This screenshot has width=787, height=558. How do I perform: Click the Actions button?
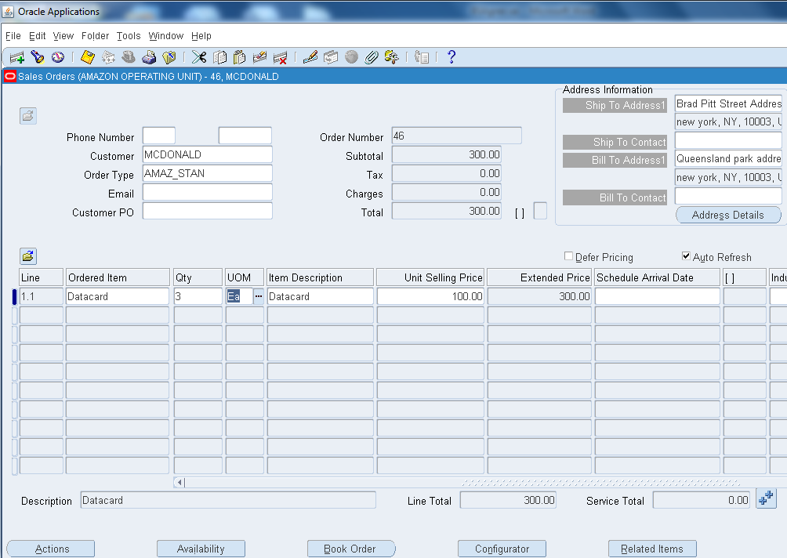(x=51, y=549)
